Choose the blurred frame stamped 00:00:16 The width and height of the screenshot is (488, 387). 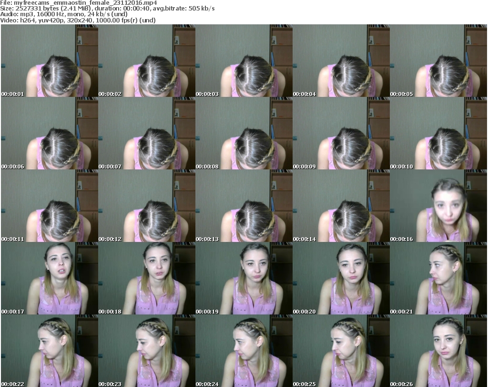[x=438, y=206]
